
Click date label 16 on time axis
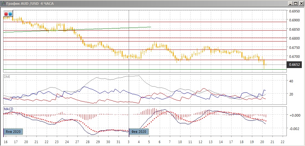(5, 142)
